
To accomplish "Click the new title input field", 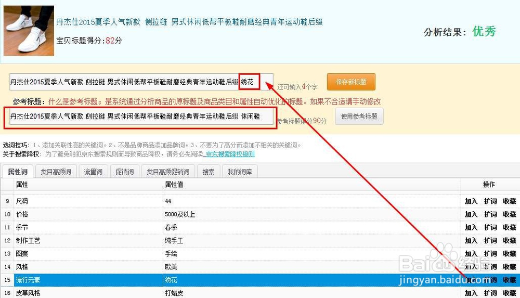I will click(x=141, y=82).
